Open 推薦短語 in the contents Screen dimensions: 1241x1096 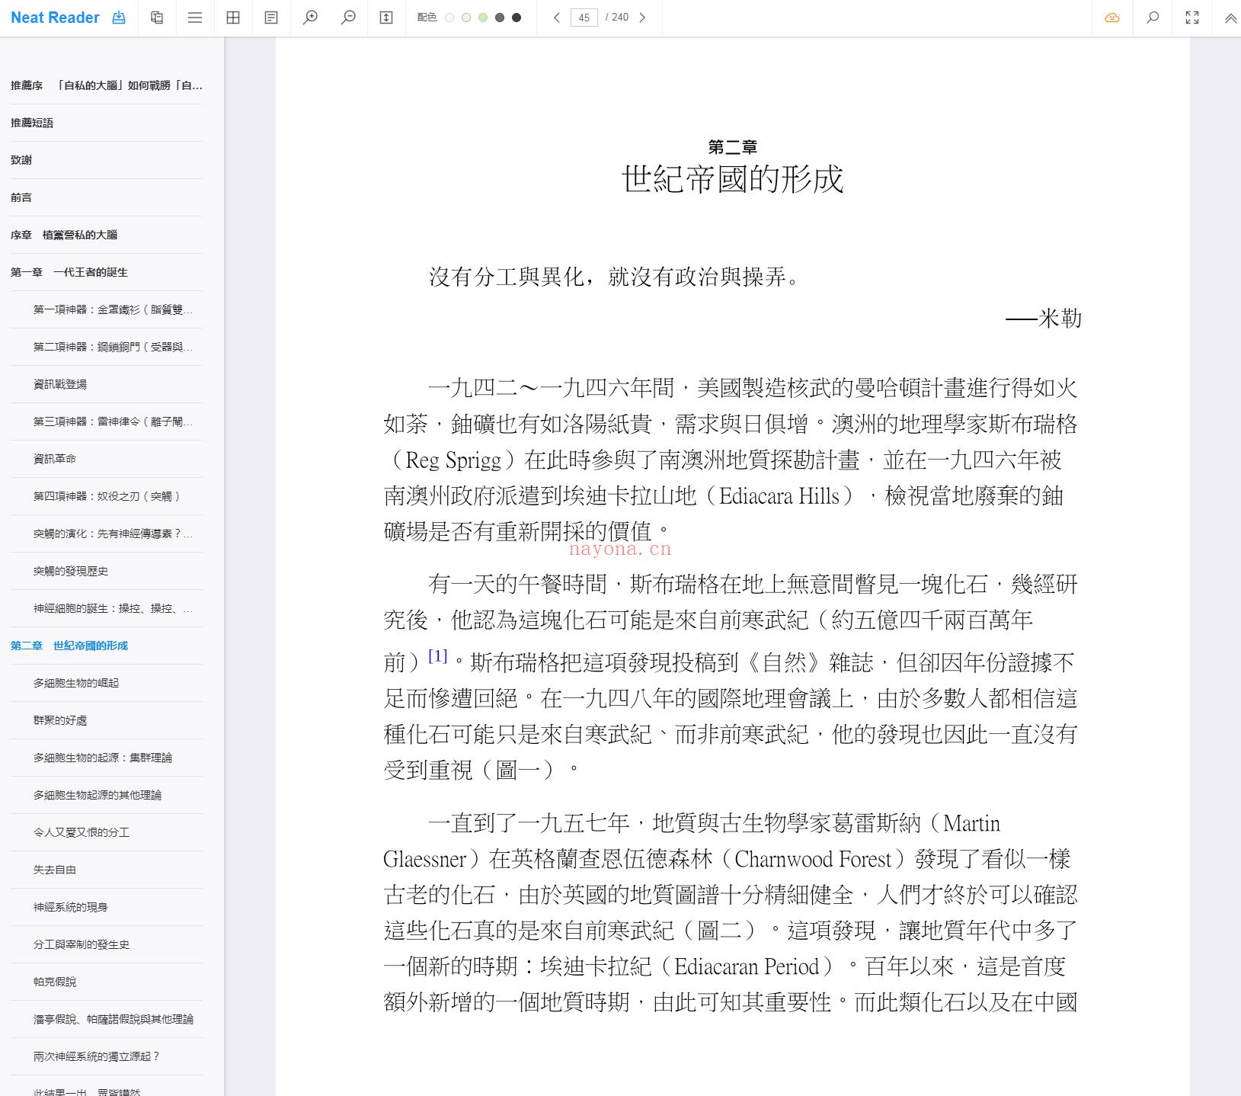click(x=107, y=123)
